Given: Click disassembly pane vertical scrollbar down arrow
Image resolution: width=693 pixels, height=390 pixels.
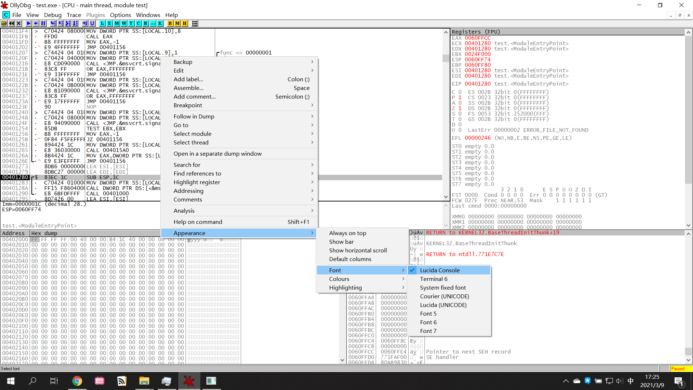Looking at the screenshot, I should pyautogui.click(x=446, y=197).
